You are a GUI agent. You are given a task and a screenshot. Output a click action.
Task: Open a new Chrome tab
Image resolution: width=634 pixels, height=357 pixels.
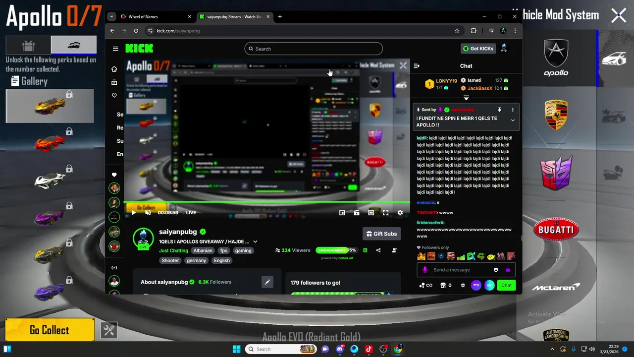point(280,16)
